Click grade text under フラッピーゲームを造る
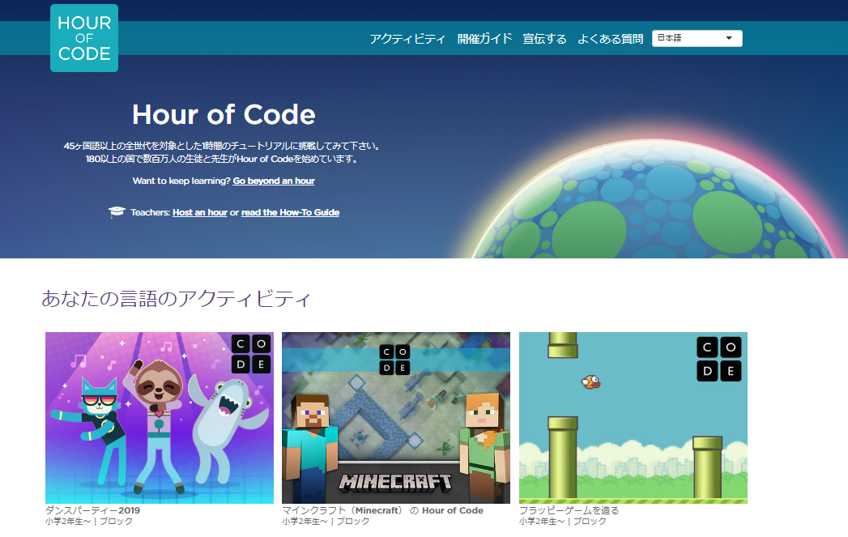 point(563,522)
